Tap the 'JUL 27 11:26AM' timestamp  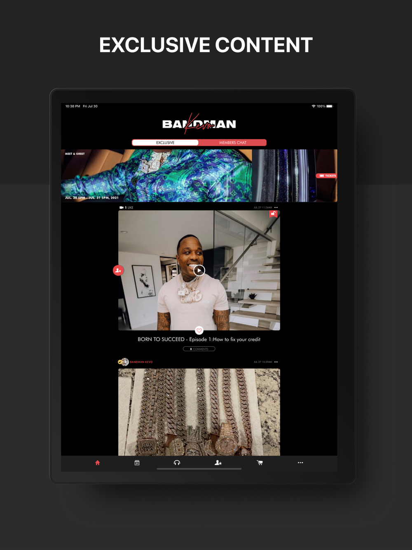point(263,207)
